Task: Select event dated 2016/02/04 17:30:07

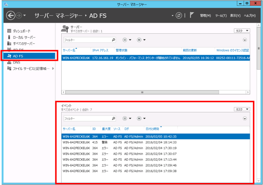Action: pyautogui.click(x=156, y=154)
